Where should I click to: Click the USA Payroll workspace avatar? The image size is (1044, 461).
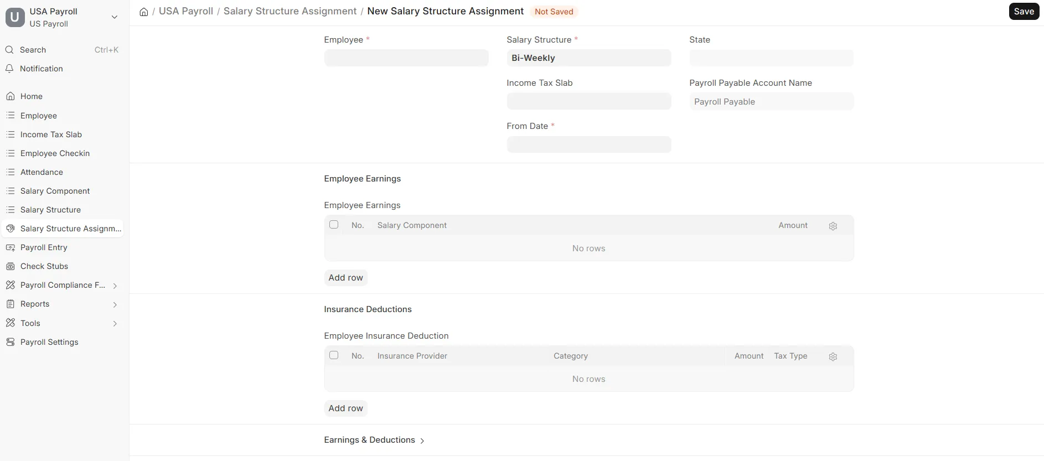click(x=15, y=17)
